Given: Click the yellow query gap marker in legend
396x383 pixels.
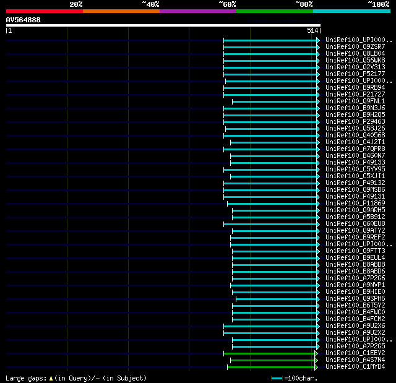Looking at the screenshot, I should click(51, 378).
